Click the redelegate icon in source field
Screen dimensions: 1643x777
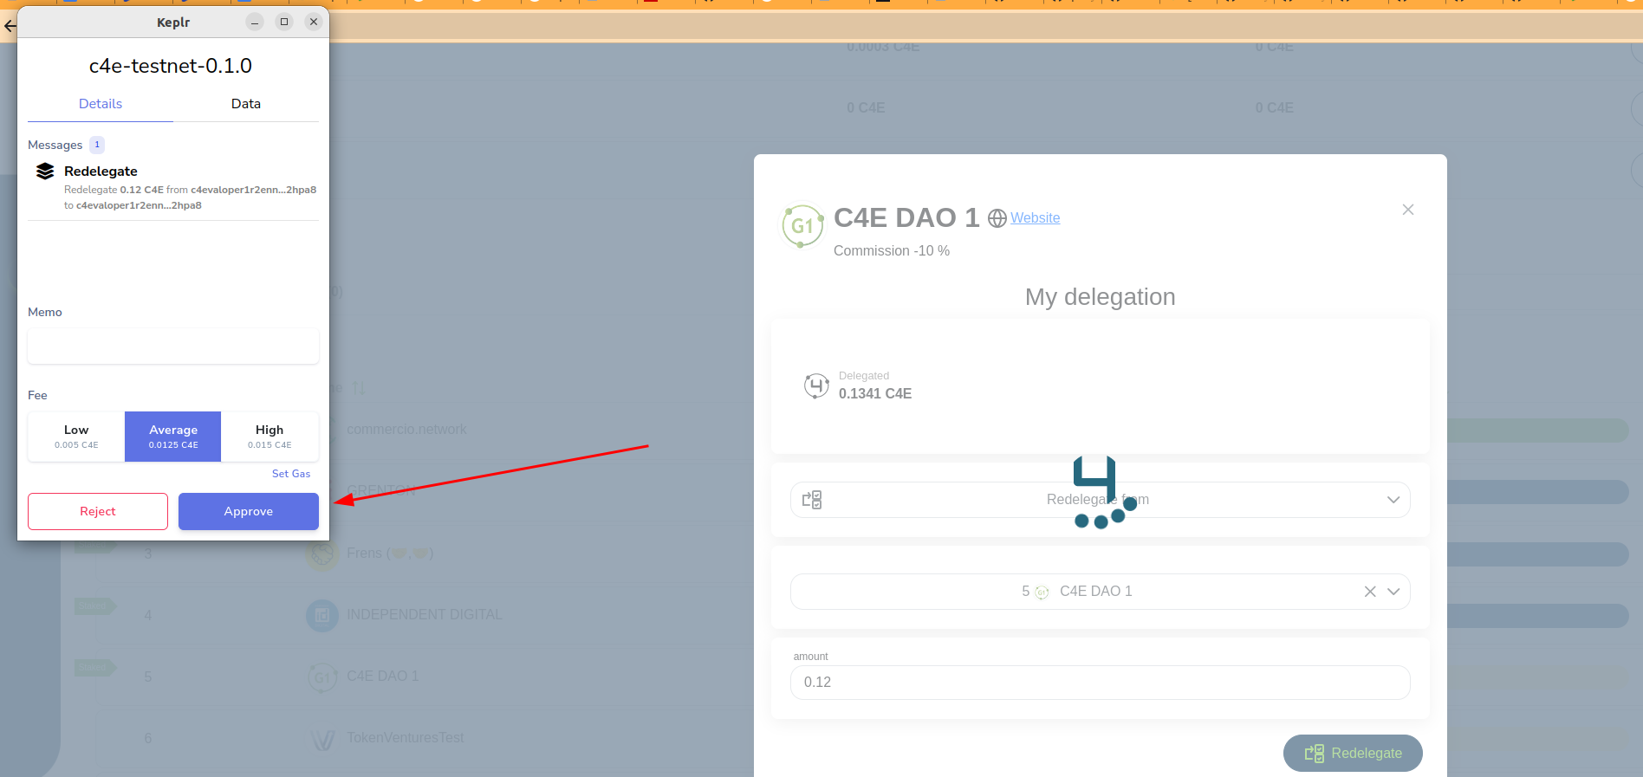(812, 500)
